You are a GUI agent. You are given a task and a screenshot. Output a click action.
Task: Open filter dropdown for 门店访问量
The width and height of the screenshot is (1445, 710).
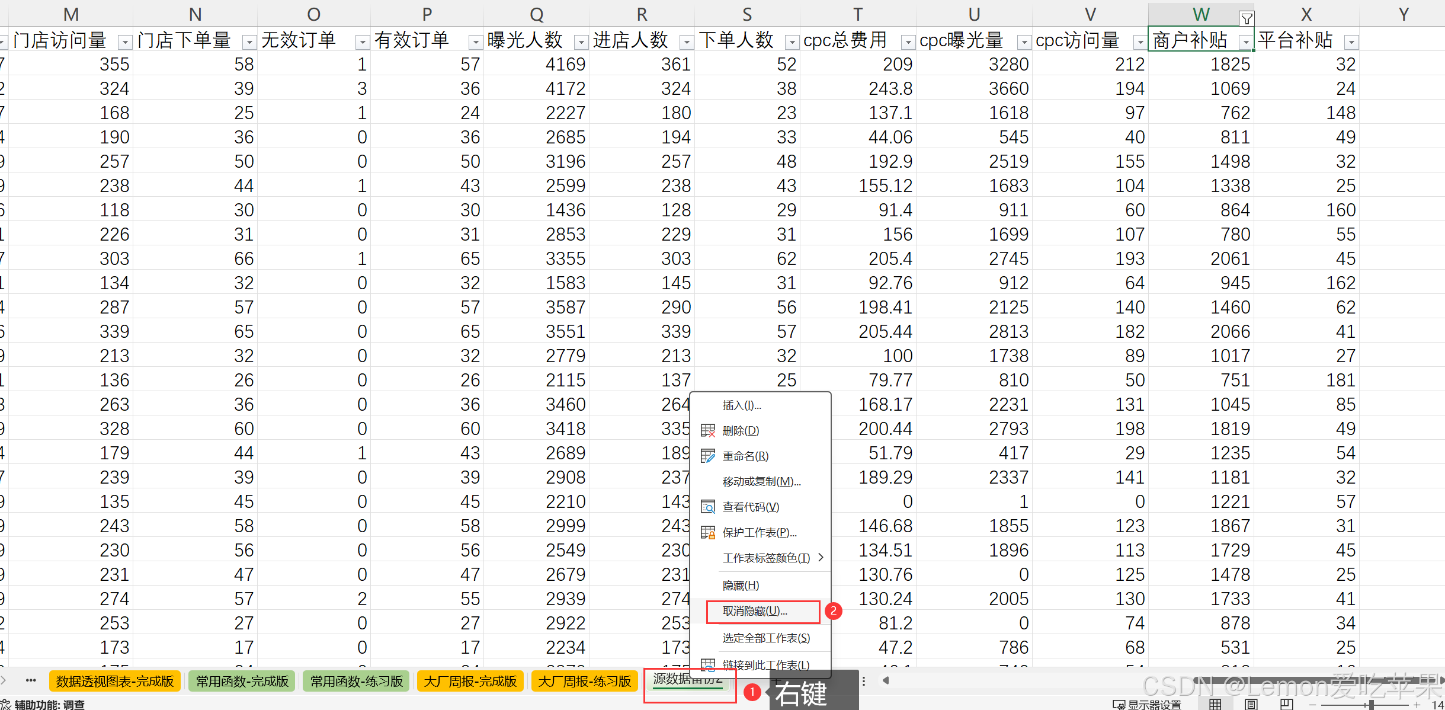coord(124,42)
